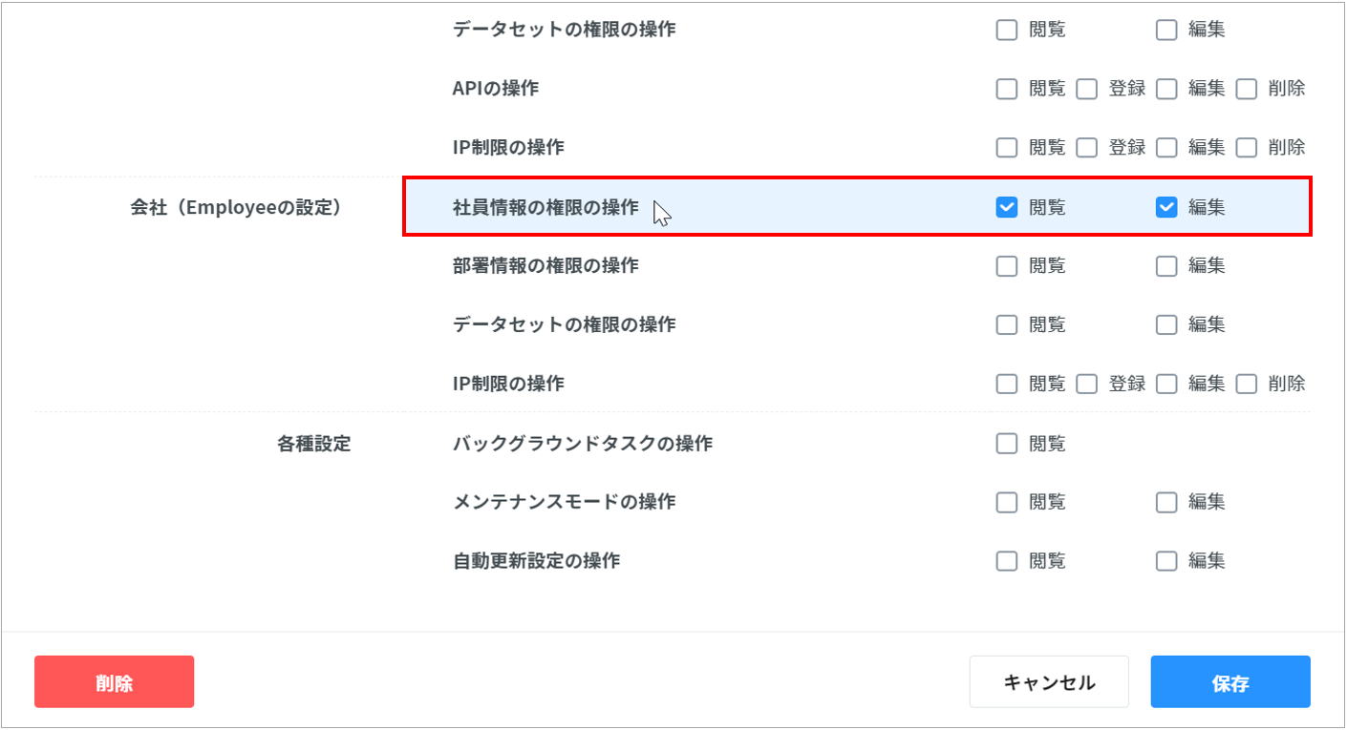Enable 編集 for 部署情報の権限の操作
This screenshot has width=1347, height=730.
click(1166, 266)
